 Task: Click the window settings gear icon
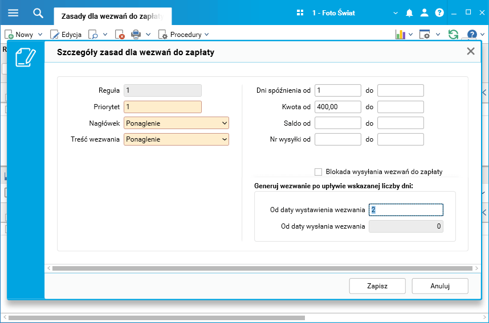tap(425, 35)
